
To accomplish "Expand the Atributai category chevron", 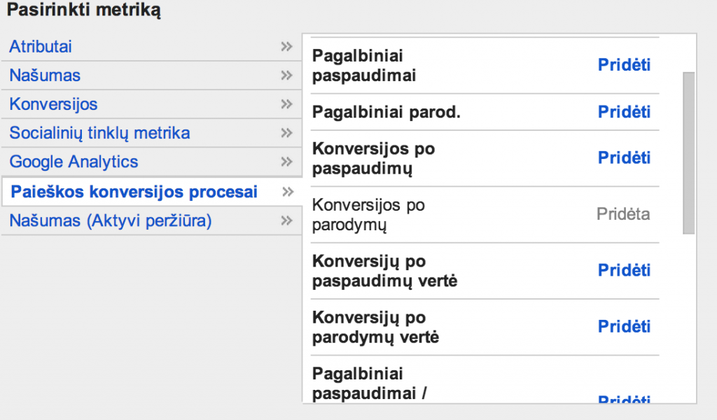I will [286, 46].
